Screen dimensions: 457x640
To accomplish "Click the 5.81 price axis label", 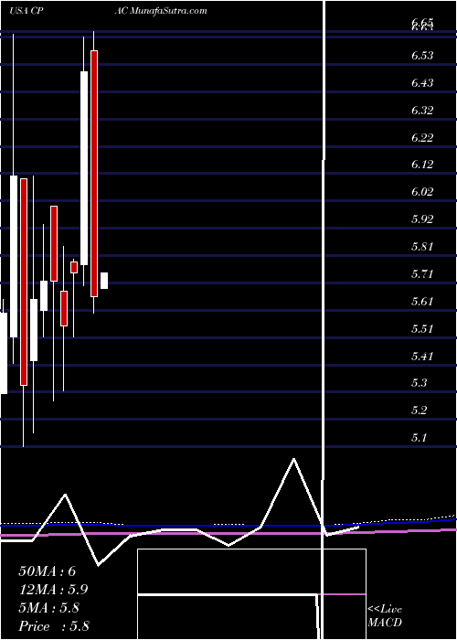I will tap(422, 247).
